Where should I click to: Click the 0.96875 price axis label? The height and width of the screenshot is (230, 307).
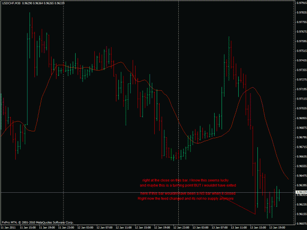pos(302,128)
